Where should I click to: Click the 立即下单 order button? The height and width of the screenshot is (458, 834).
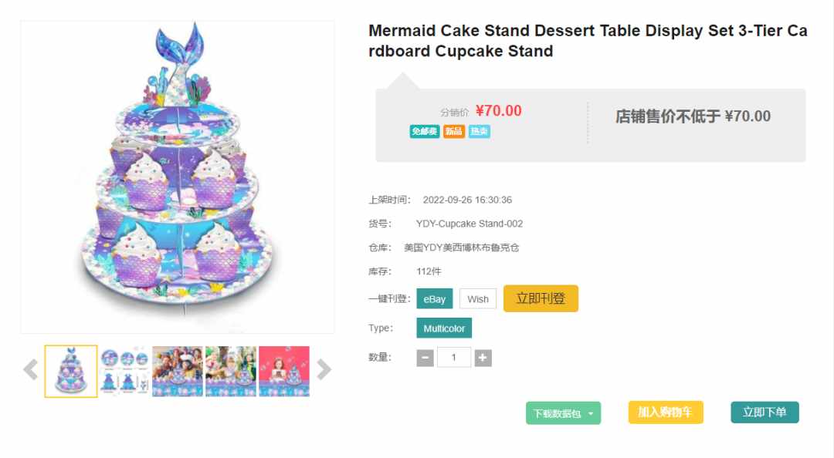click(764, 413)
